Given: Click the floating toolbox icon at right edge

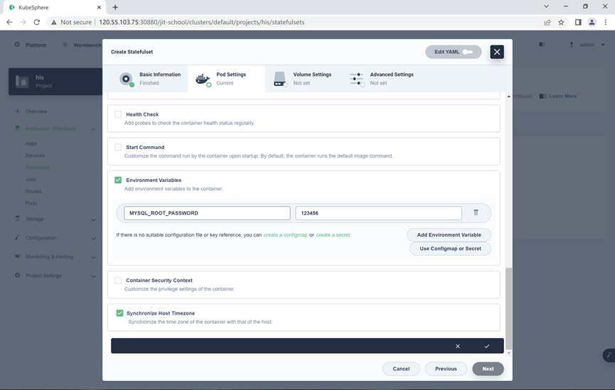Looking at the screenshot, I should click(609, 355).
